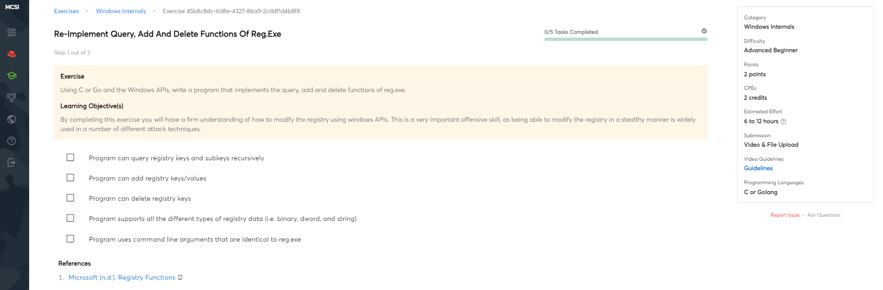Image resolution: width=883 pixels, height=290 pixels.
Task: Click the tasks completed checkmark icon
Action: click(704, 31)
